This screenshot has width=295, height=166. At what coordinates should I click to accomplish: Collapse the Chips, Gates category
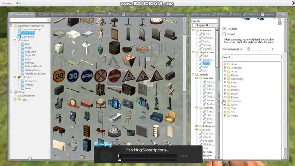[193, 52]
